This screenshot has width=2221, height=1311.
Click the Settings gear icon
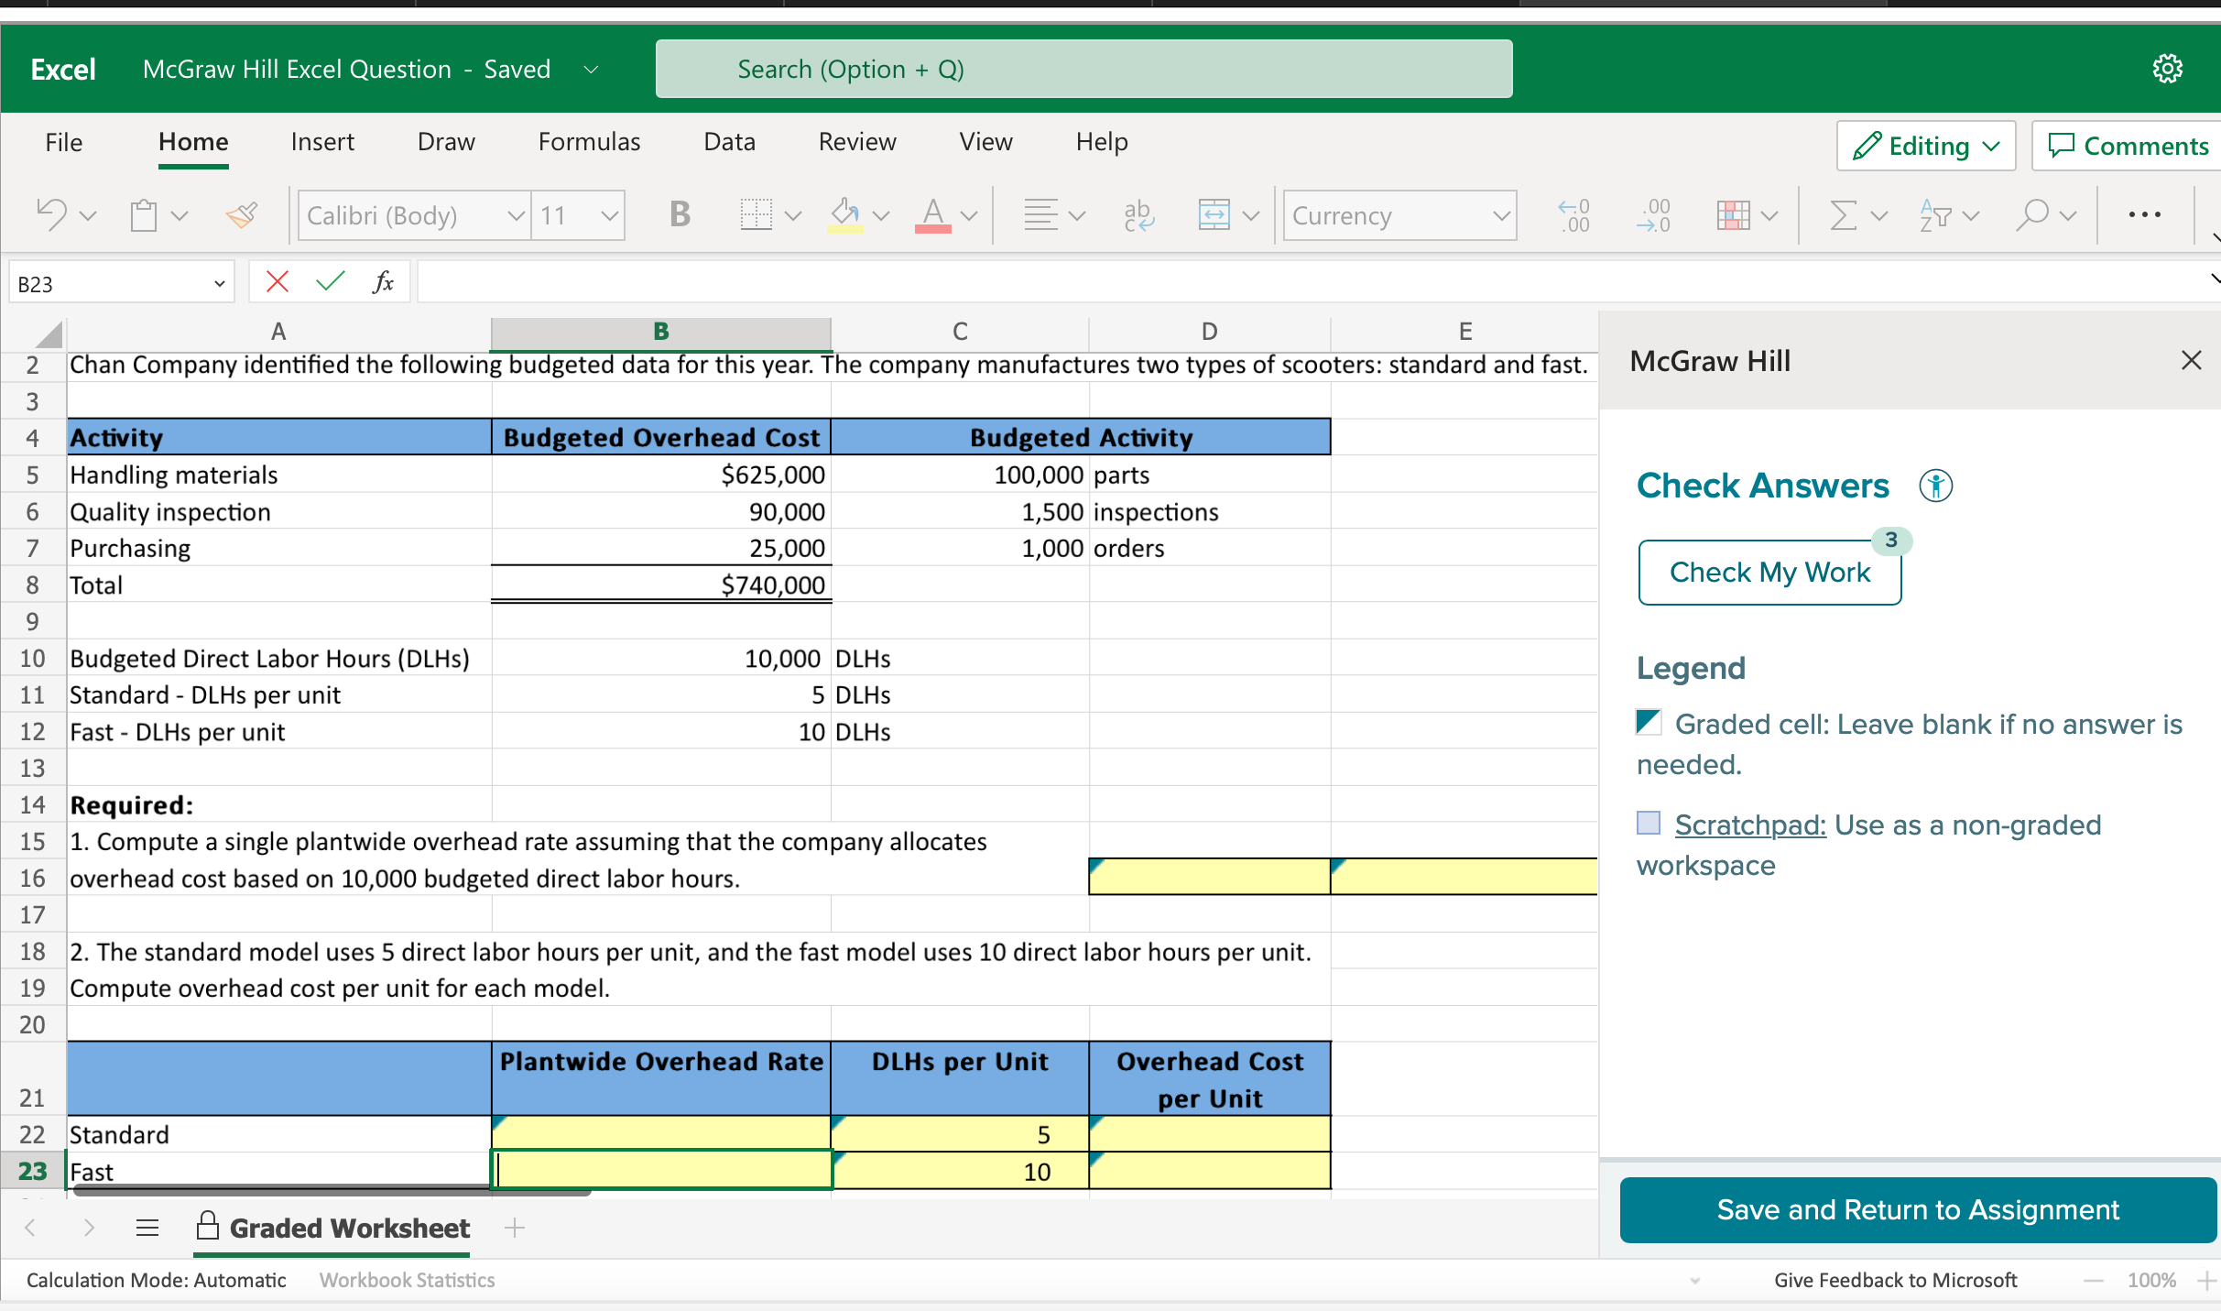(x=2167, y=69)
